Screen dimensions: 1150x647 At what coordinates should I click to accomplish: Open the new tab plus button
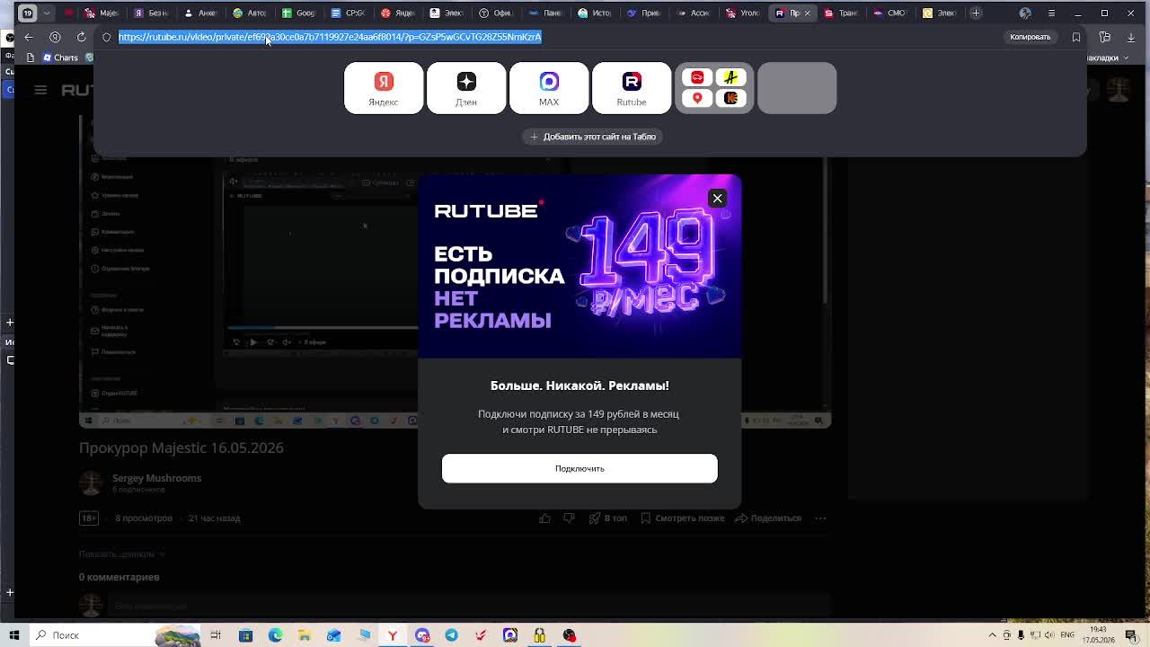click(x=976, y=13)
